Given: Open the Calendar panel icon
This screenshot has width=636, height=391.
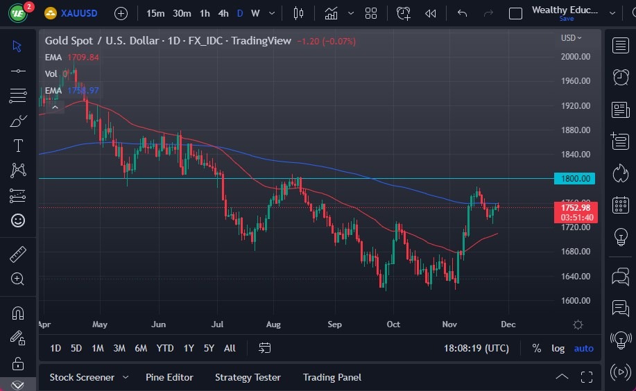Looking at the screenshot, I should coord(621,205).
